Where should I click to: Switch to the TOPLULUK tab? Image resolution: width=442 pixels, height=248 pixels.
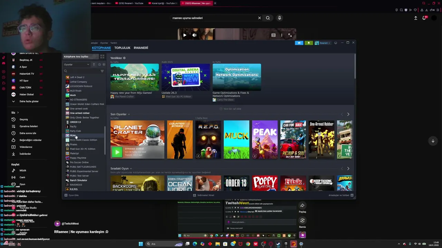pos(122,48)
